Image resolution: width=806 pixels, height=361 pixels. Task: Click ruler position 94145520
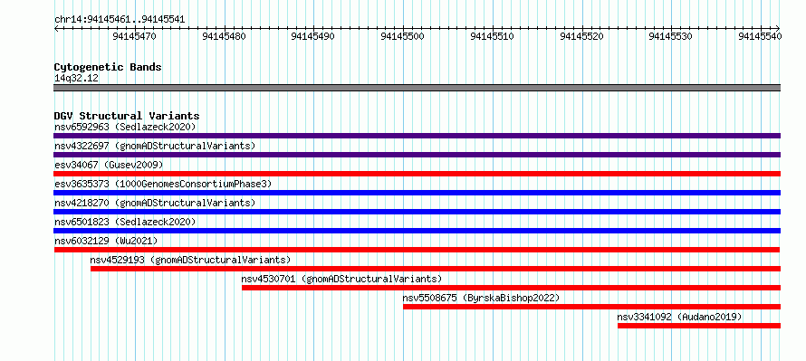[x=582, y=36]
